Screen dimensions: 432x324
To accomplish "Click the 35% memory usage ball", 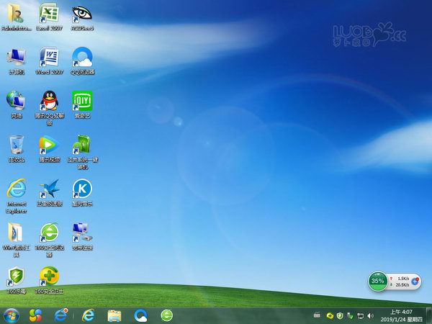I will [378, 281].
